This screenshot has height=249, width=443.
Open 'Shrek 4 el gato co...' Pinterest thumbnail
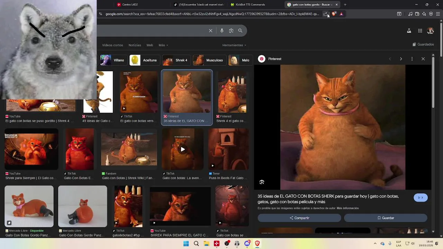(x=232, y=92)
